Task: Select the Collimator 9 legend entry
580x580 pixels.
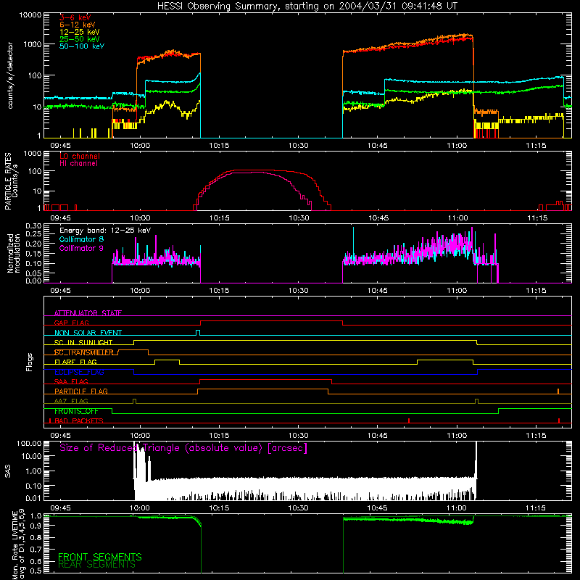Action: (x=81, y=248)
